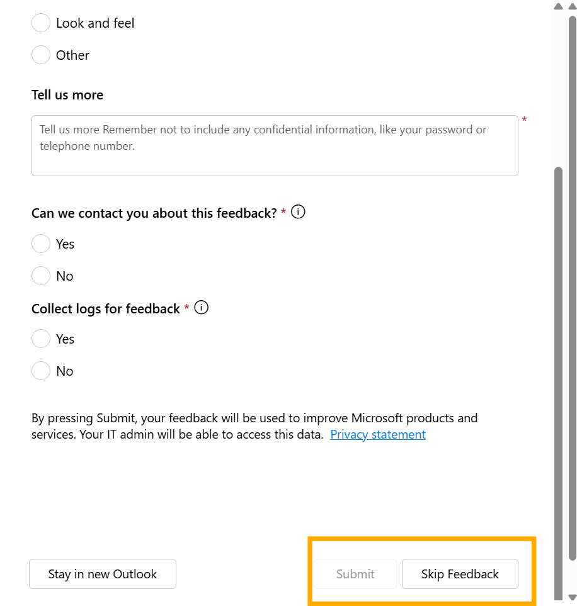Viewport: 577px width, 606px height.
Task: Choose No for contacting about feedback
Action: point(40,276)
